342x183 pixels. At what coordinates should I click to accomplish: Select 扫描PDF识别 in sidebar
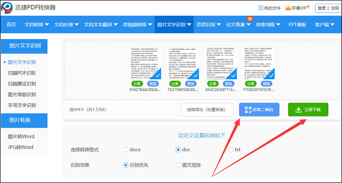[22, 73]
